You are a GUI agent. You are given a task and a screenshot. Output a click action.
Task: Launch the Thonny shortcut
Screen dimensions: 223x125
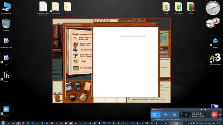(6, 76)
